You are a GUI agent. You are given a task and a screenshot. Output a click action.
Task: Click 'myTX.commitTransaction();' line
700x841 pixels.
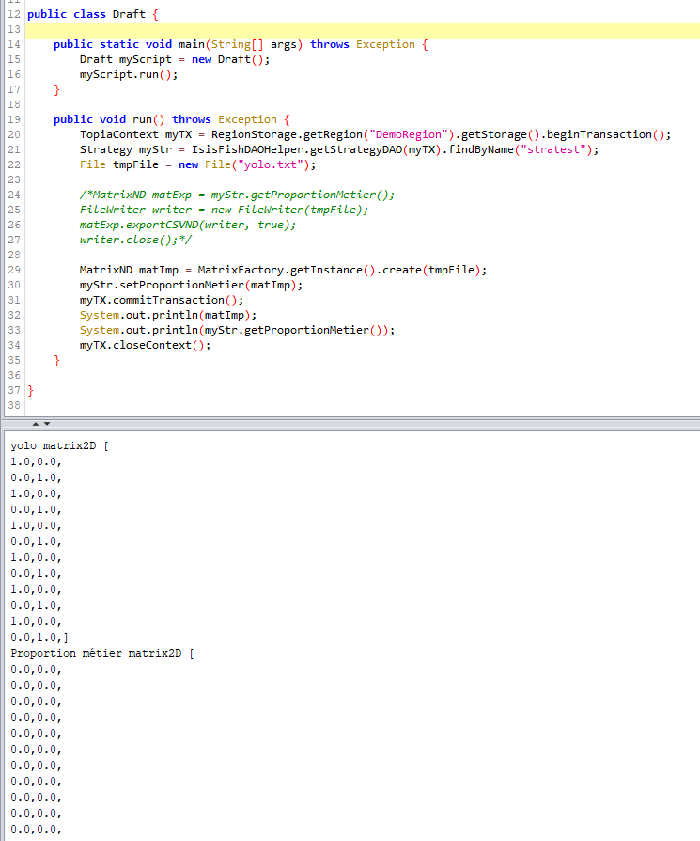tap(162, 300)
